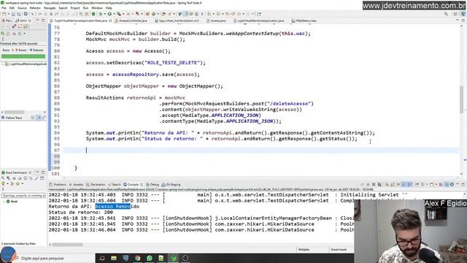The image size is (467, 263).
Task: Click the Save toolbar icon
Action: pyautogui.click(x=13, y=14)
